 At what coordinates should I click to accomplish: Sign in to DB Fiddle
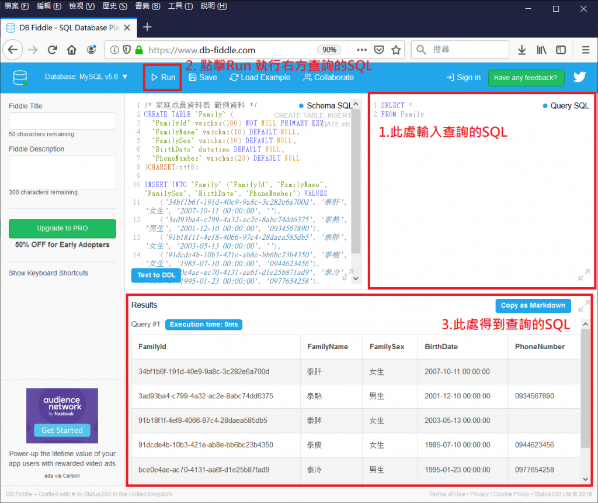463,78
